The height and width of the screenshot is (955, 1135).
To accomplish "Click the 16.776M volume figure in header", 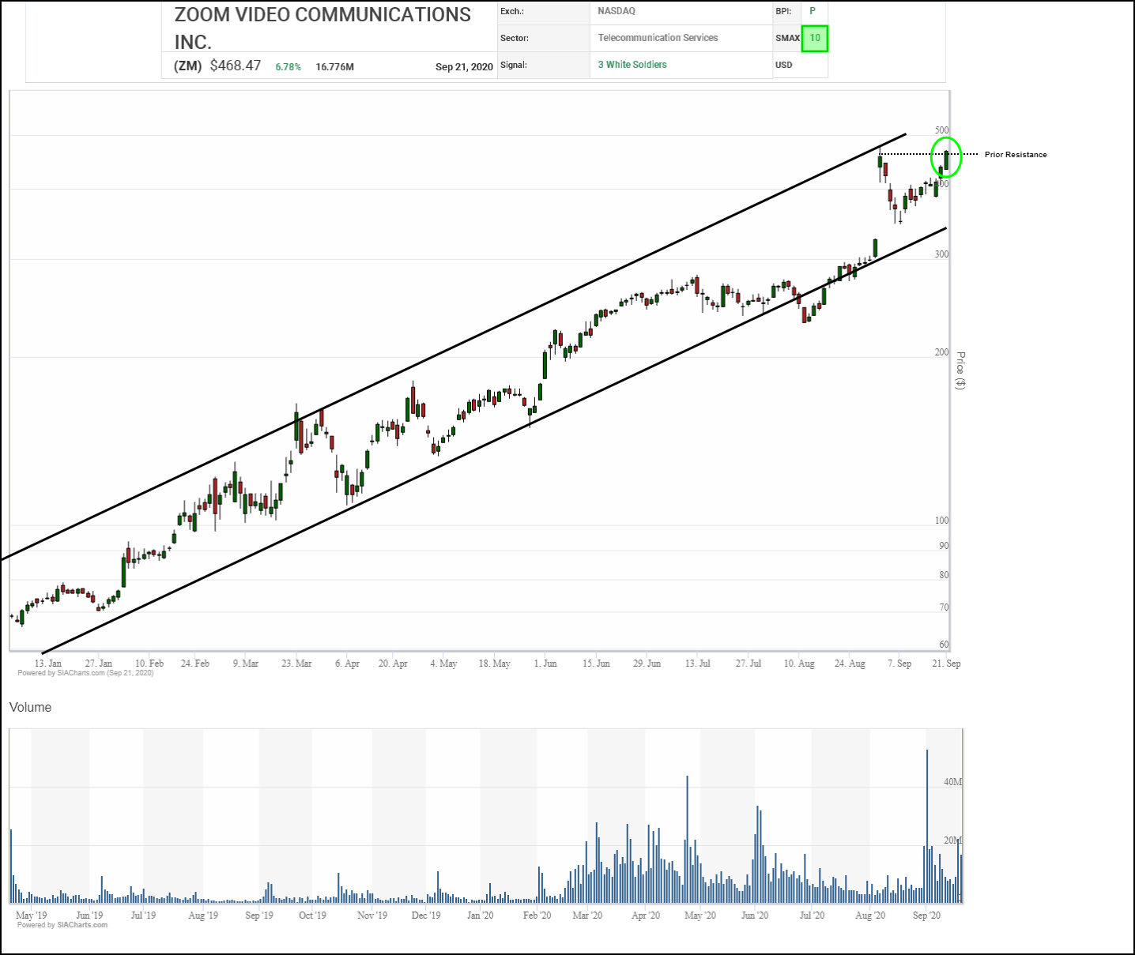I will pyautogui.click(x=334, y=67).
